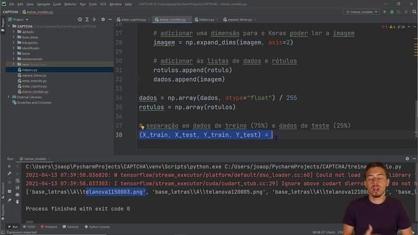Screen dimensions: 418x235
Task: Open the Terminal tool window
Action: pyautogui.click(x=71, y=227)
